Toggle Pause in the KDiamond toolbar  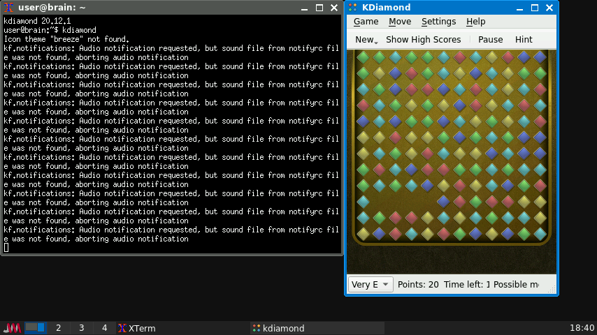(x=490, y=40)
